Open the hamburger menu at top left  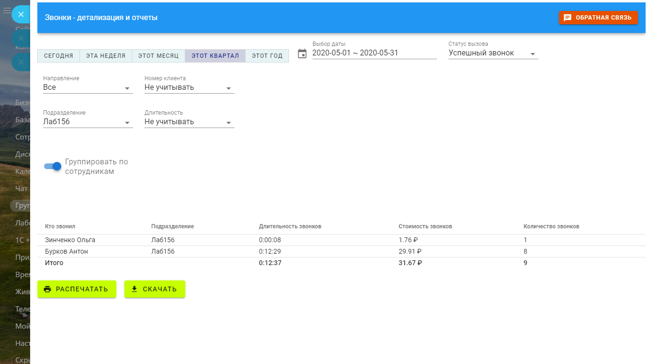click(x=7, y=11)
